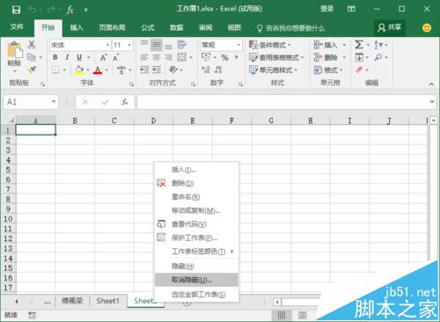Choose 取消隐藏(U) from the context menu
440x322 pixels.
pos(196,280)
